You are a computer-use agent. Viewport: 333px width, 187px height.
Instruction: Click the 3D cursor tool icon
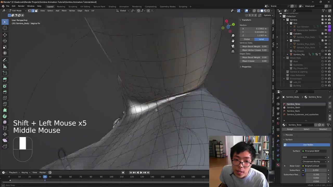pos(5,28)
